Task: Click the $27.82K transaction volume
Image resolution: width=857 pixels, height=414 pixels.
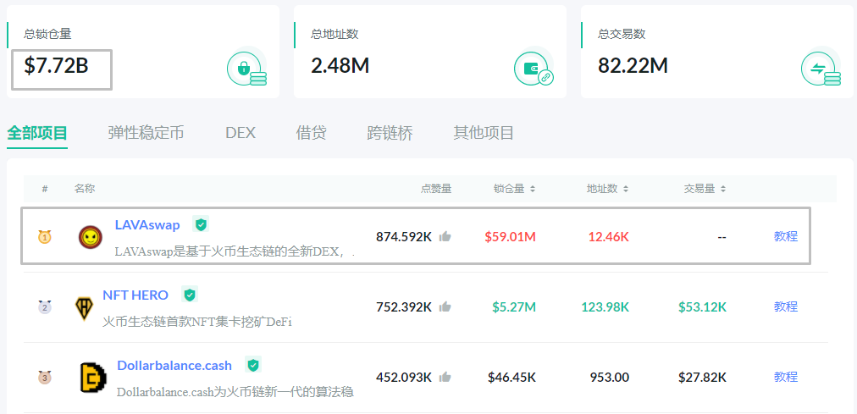Action: (x=702, y=378)
